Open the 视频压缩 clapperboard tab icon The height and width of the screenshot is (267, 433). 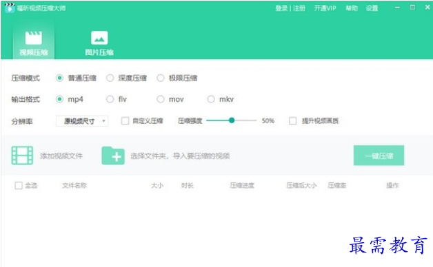34,38
